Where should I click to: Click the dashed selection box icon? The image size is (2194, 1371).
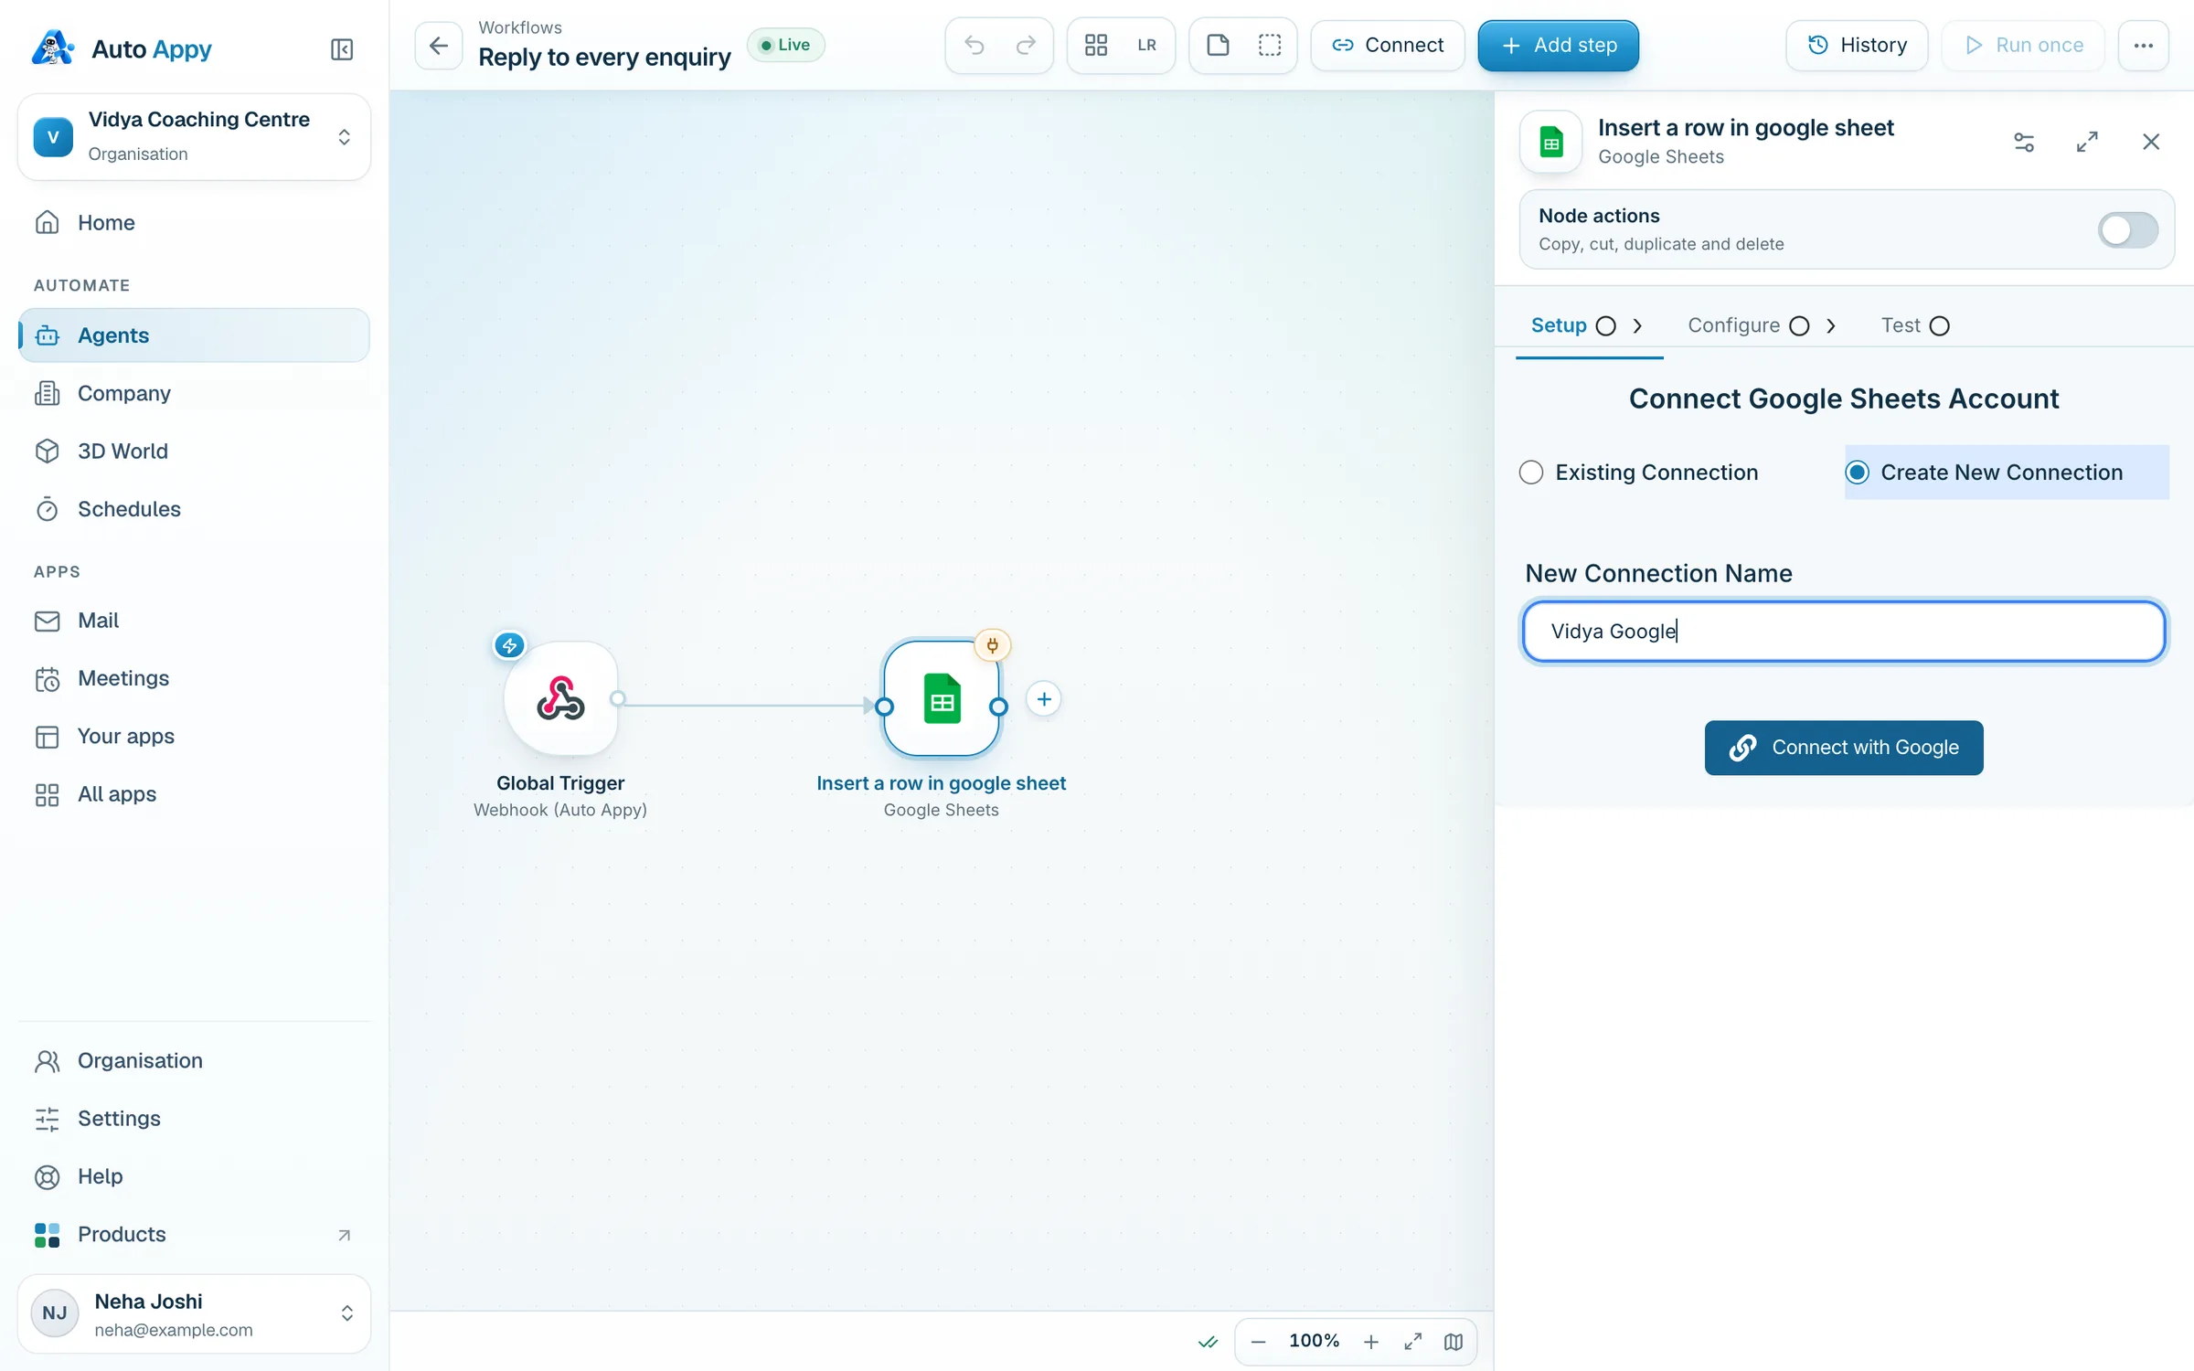pos(1269,45)
